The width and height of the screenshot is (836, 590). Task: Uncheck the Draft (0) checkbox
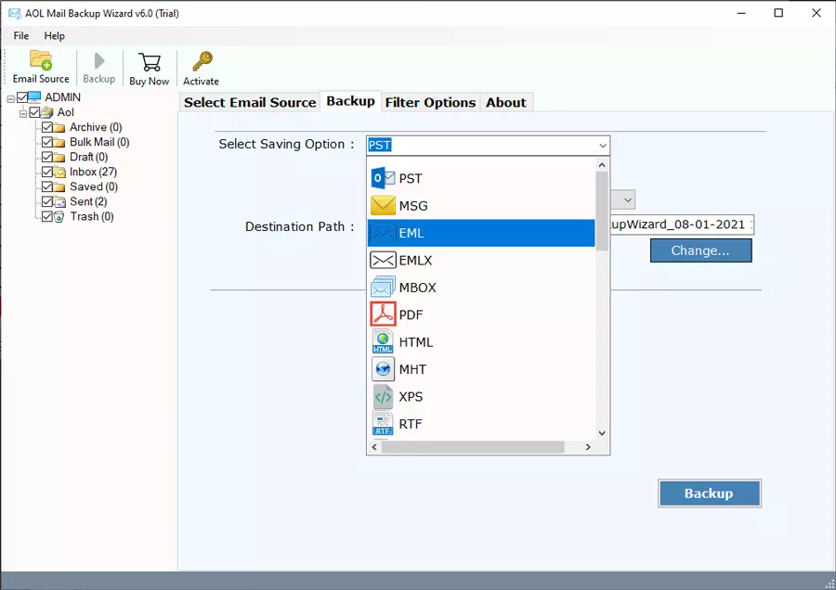pyautogui.click(x=47, y=157)
